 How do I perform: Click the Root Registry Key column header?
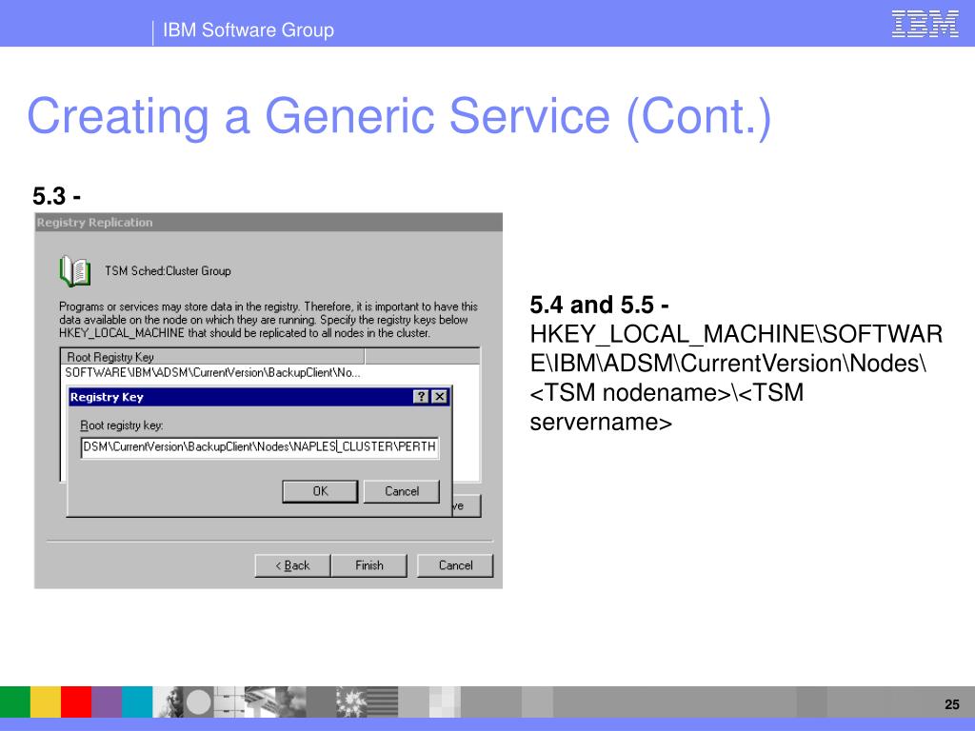coord(212,357)
